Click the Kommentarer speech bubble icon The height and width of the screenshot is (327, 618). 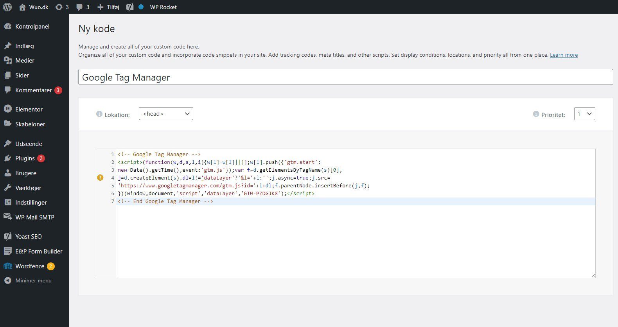[x=8, y=90]
